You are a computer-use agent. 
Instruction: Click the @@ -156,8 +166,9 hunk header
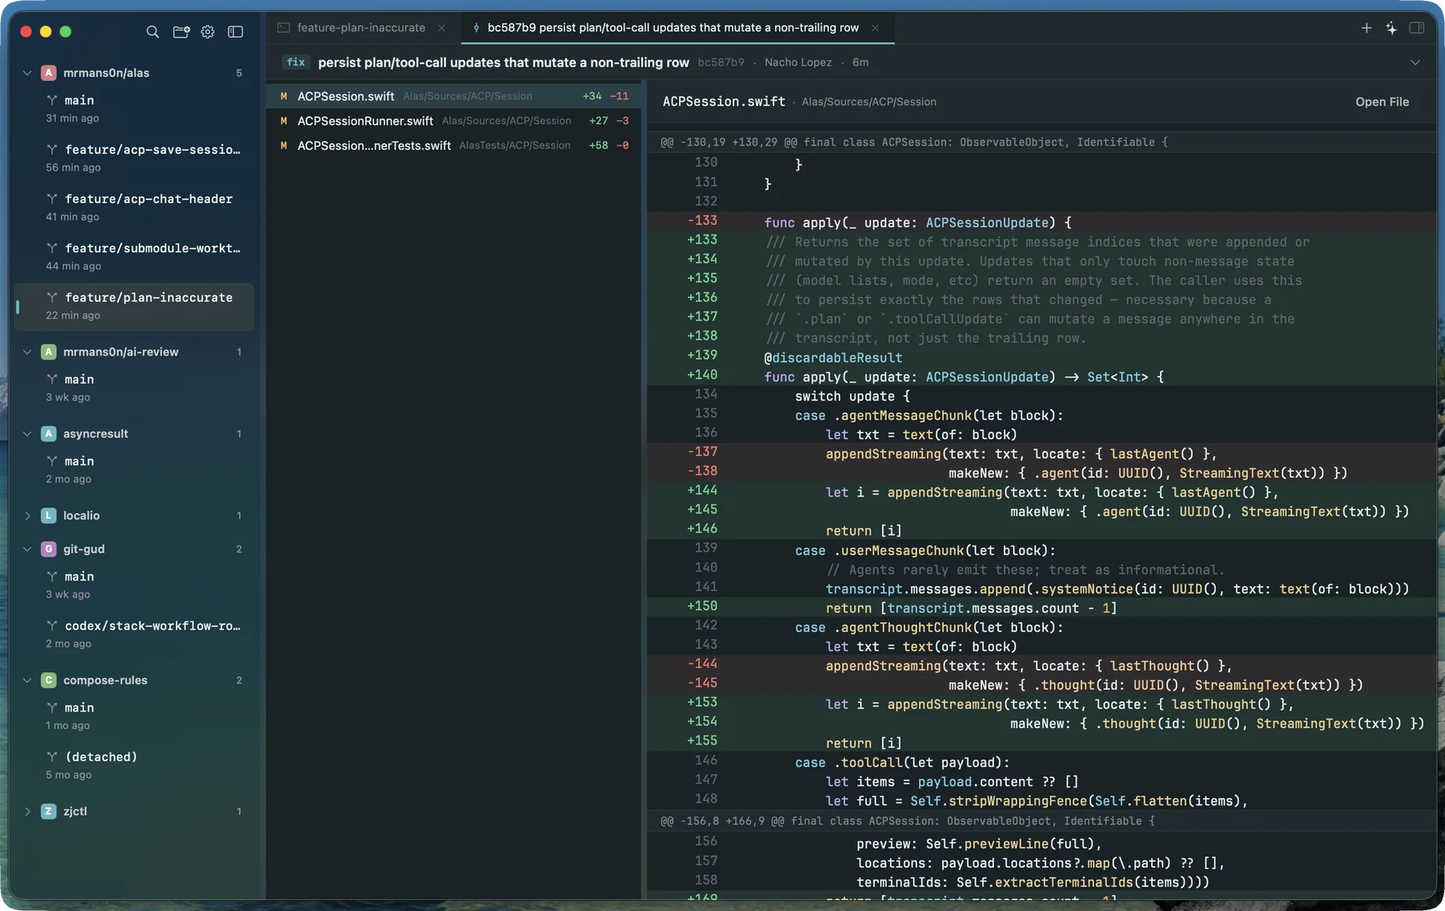1042,821
